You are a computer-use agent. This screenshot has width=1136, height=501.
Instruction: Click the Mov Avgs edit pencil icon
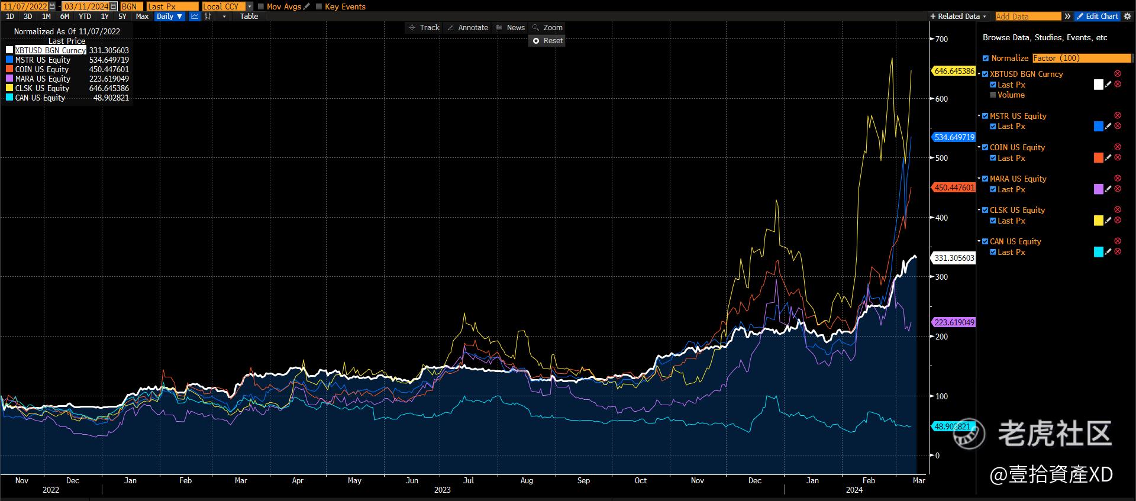click(306, 7)
